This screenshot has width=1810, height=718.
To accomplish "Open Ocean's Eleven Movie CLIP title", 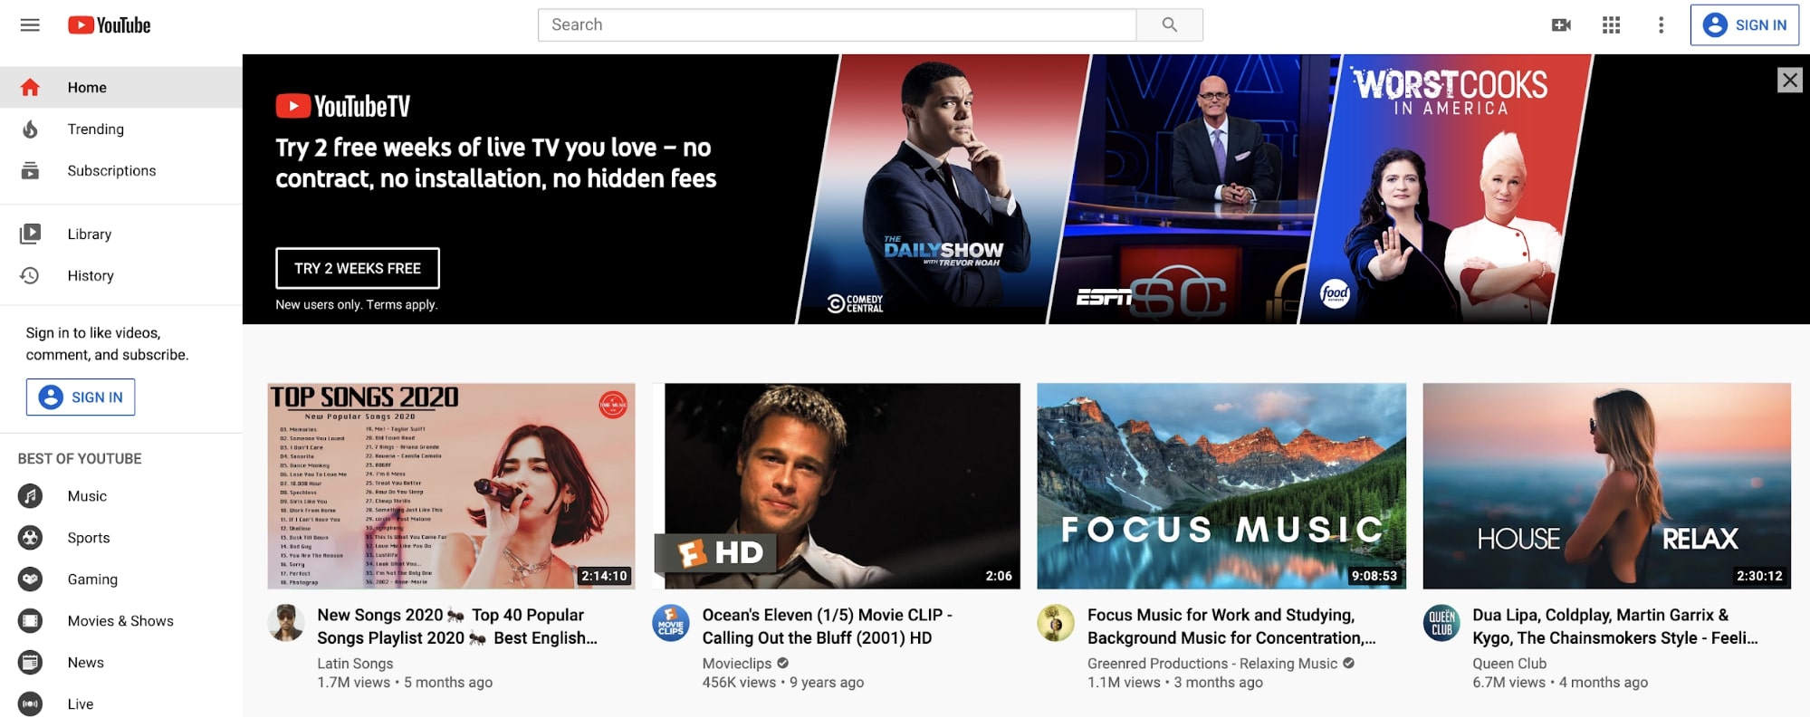I will tap(827, 627).
